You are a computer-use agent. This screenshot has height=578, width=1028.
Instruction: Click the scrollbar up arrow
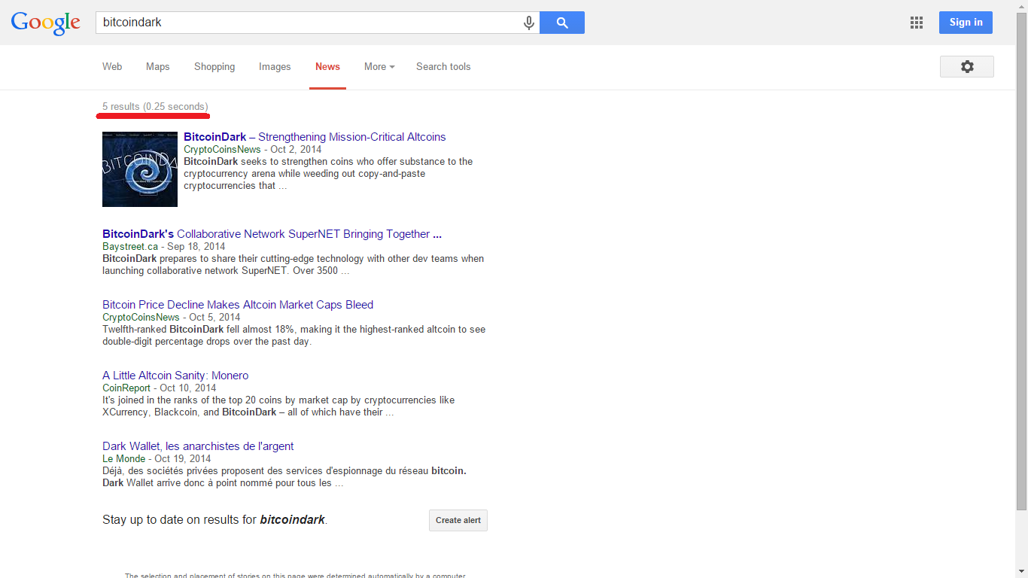[1021, 6]
